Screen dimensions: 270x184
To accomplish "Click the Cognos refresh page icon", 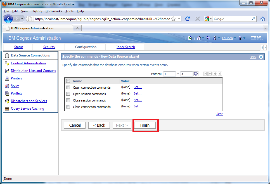I will [190, 38].
